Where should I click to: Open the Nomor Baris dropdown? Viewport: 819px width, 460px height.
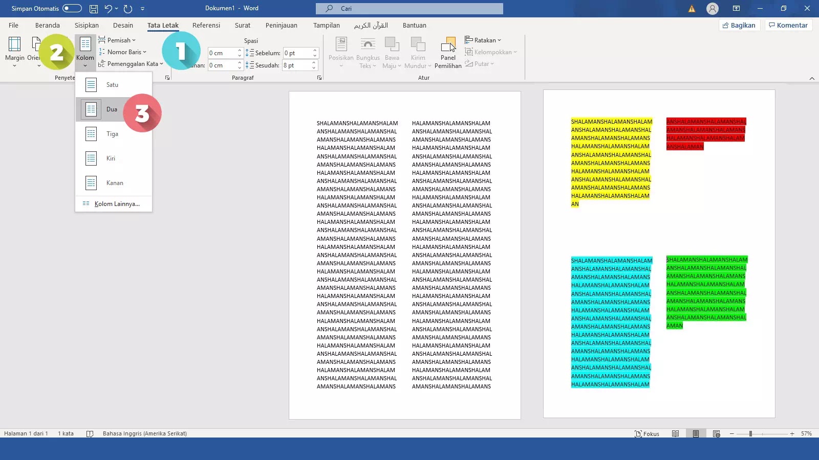pyautogui.click(x=122, y=52)
